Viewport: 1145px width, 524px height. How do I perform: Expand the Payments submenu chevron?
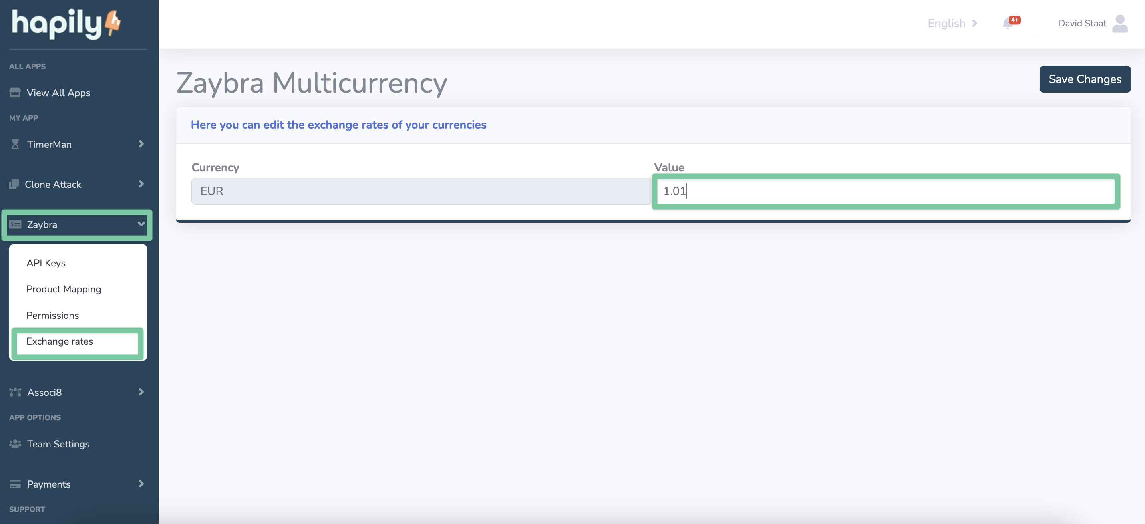(x=141, y=484)
